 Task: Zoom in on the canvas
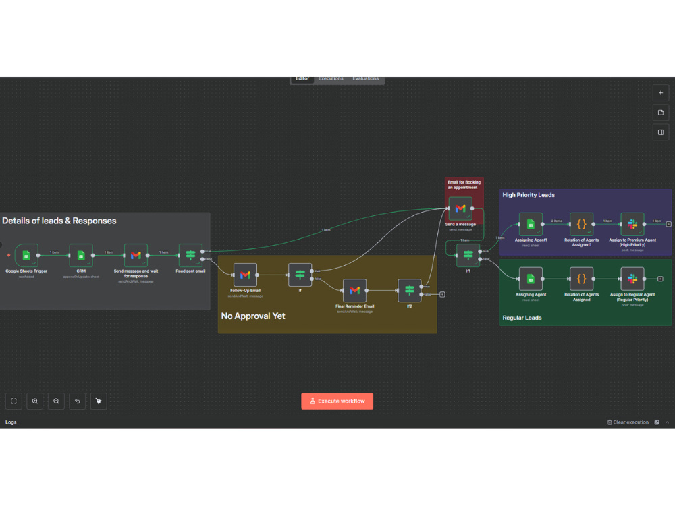coord(35,401)
